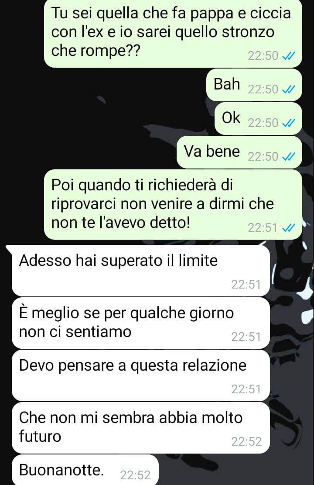314x485 pixels.
Task: Tap the blue ticks beside the 'Ok' message
Action: click(289, 123)
